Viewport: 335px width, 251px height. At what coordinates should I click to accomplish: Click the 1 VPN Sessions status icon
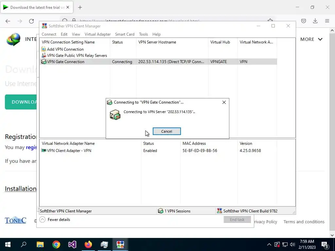click(160, 211)
